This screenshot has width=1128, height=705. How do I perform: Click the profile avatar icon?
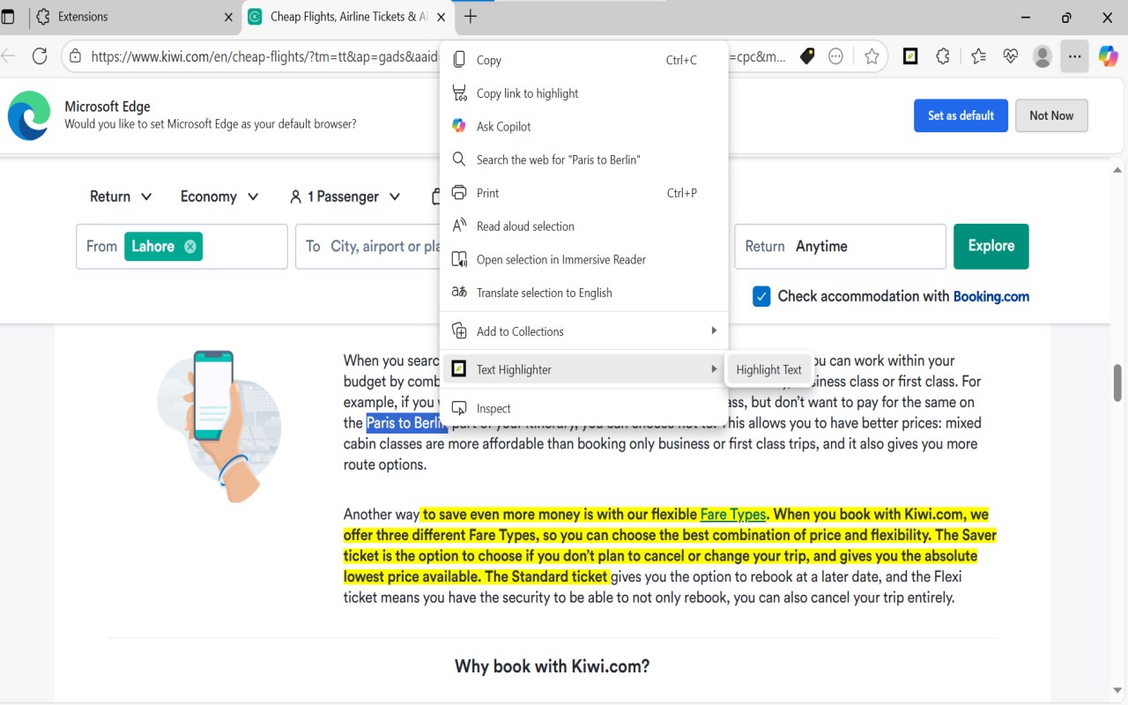1043,56
